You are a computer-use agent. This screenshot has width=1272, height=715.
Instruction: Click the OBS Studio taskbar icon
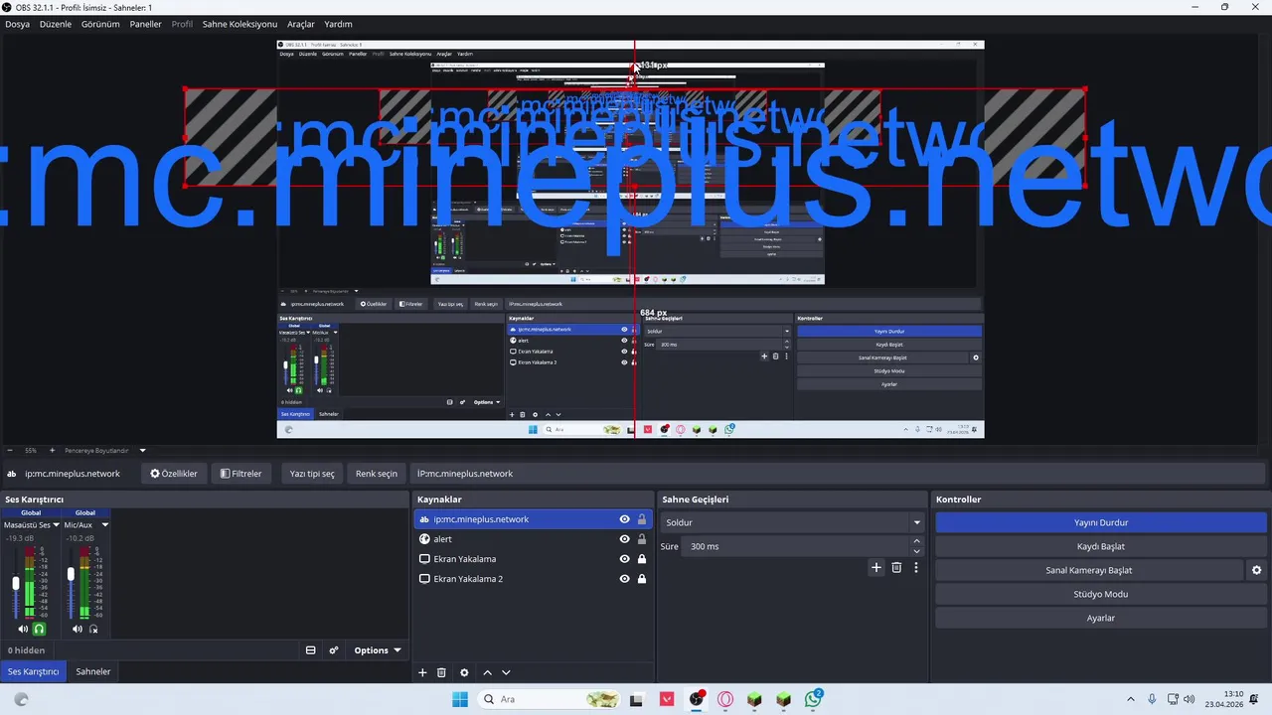[697, 699]
